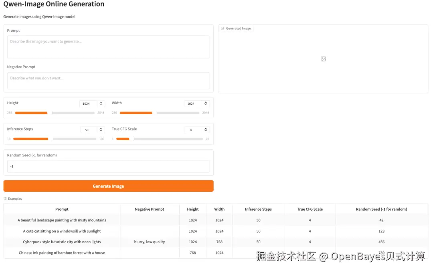
Task: Click the Random Seed column header
Action: click(x=381, y=209)
